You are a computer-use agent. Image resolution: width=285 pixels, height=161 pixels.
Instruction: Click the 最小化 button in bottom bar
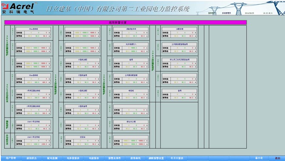coord(259,158)
